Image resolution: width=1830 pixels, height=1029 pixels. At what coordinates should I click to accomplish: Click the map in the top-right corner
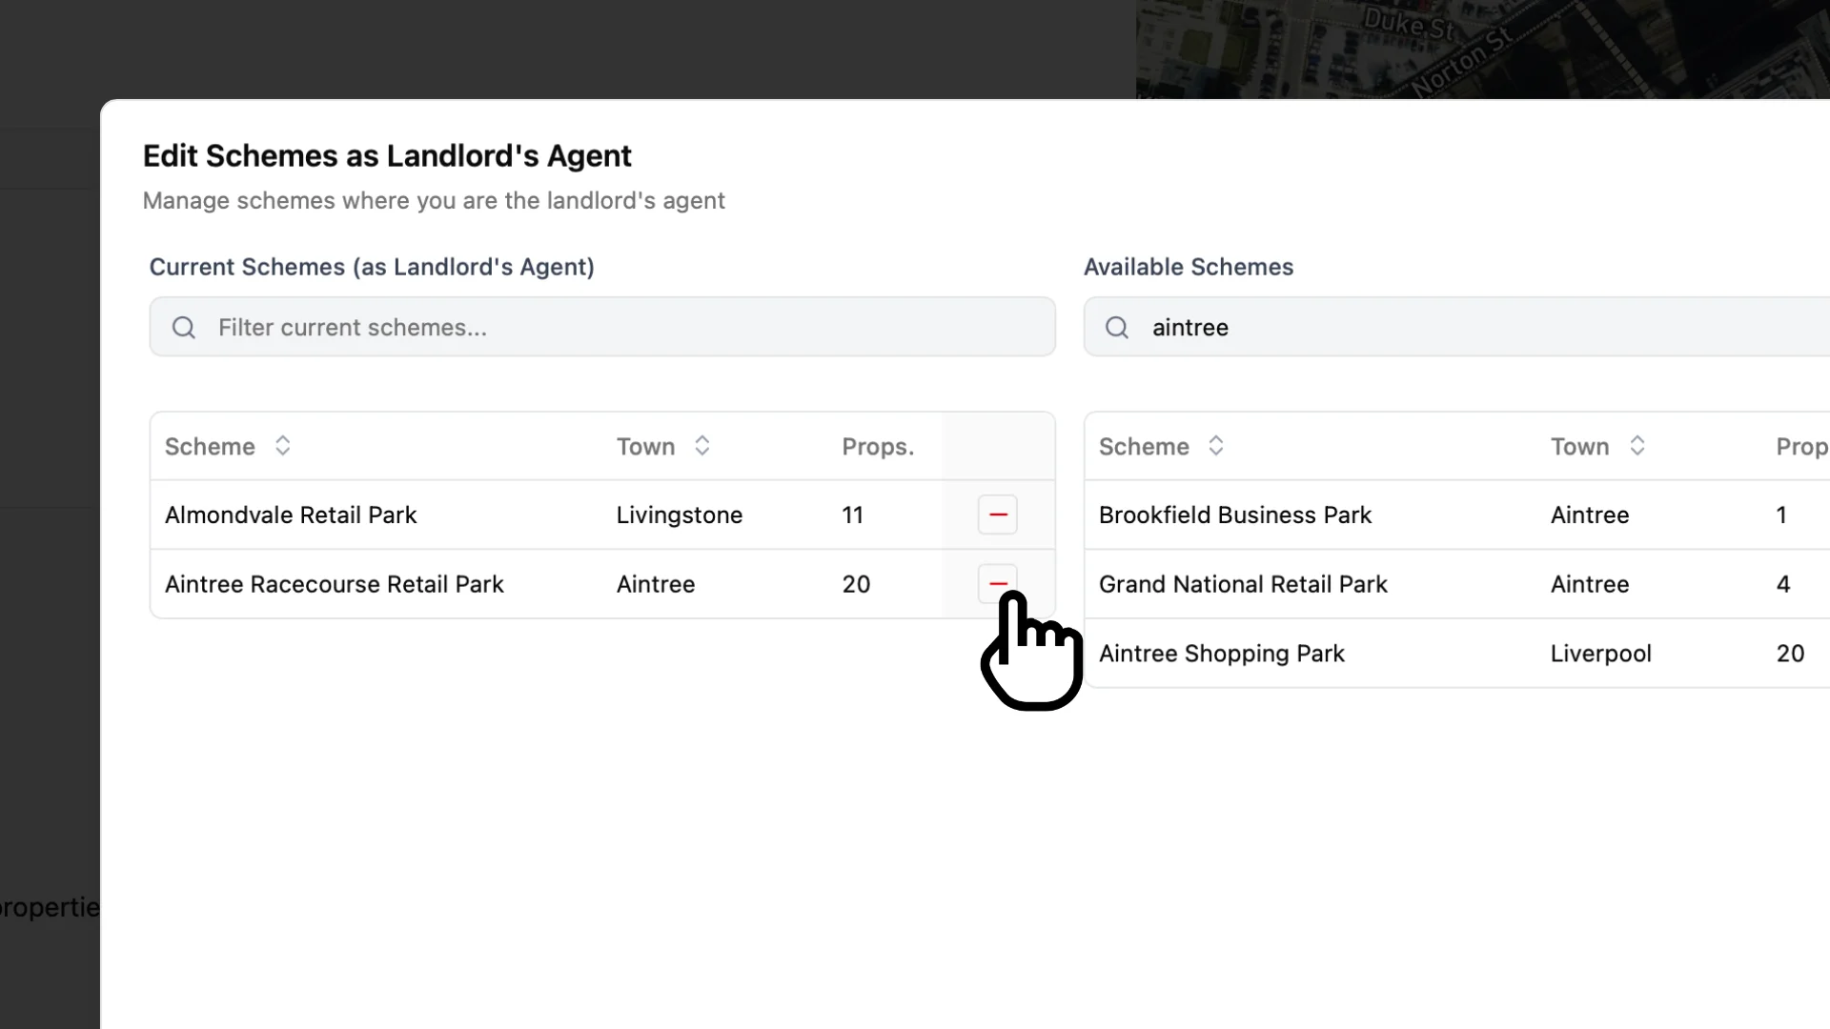click(1525, 50)
